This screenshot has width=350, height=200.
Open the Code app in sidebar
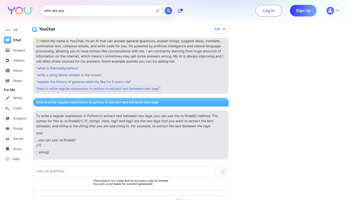13,108
